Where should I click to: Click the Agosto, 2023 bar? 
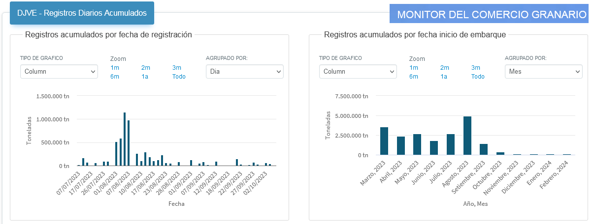point(467,136)
